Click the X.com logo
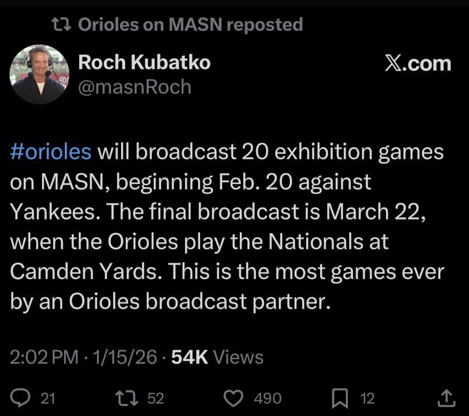 coord(418,64)
